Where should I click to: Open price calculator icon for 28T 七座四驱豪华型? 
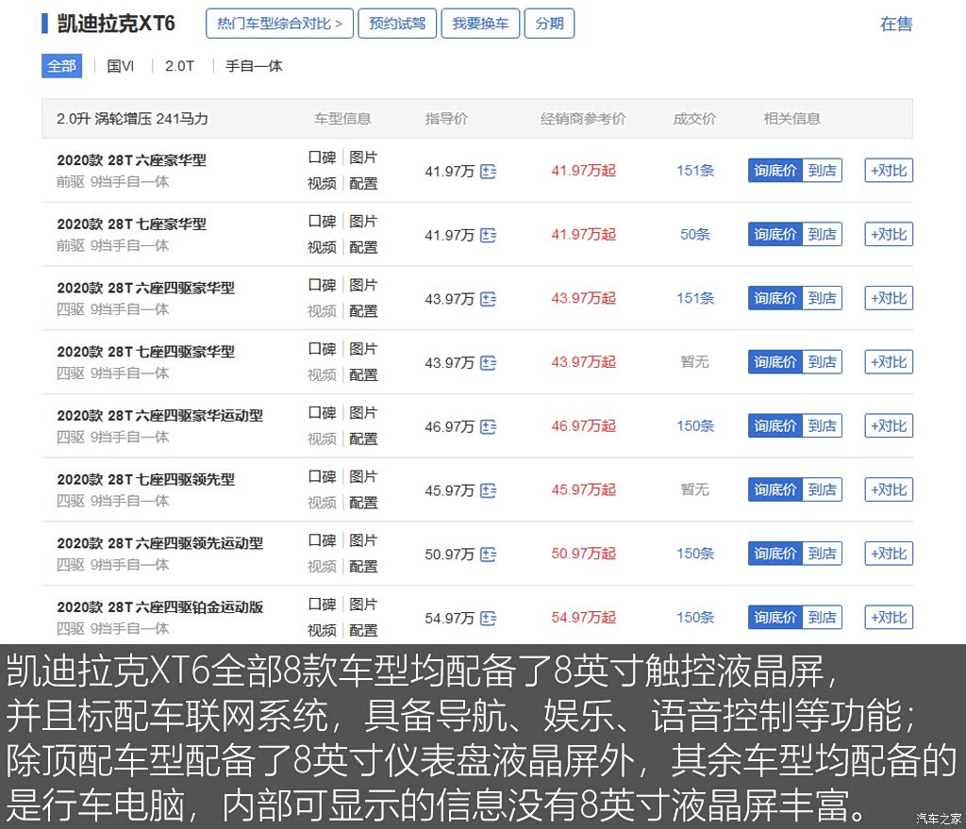click(488, 363)
